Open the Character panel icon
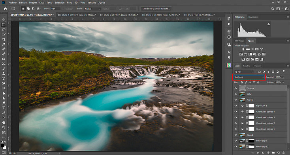Viewport: 290px width, 155px height. (x=229, y=52)
